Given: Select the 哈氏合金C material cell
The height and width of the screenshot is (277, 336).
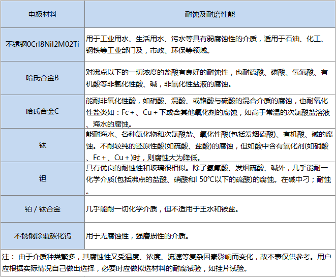Looking at the screenshot, I should tap(42, 111).
